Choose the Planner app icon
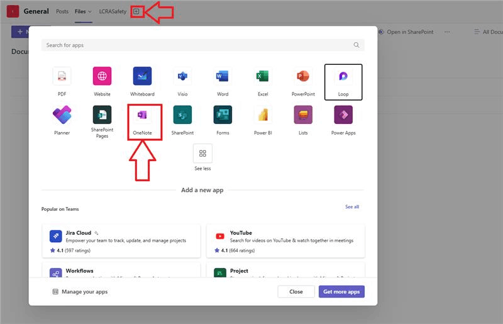Screen dimensions: 503x324 tap(62, 115)
